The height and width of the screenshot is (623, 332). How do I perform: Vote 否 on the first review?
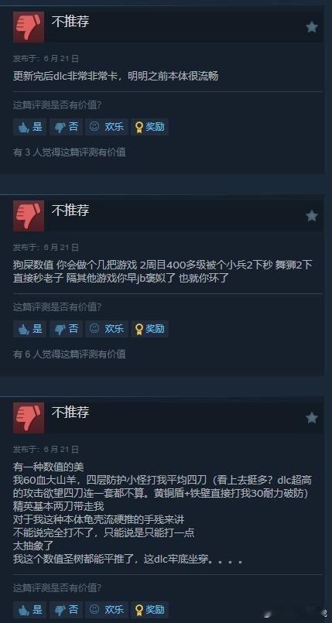pos(66,127)
